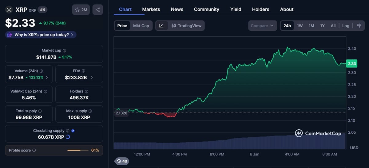The image size is (369, 168).
Task: Click the 496.37K holders value
Action: pyautogui.click(x=79, y=98)
